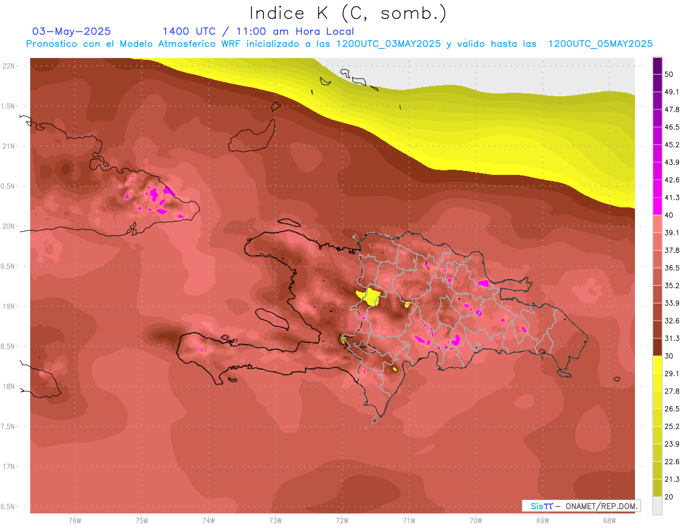
Task: Click the 72W longitude label
Action: [342, 520]
